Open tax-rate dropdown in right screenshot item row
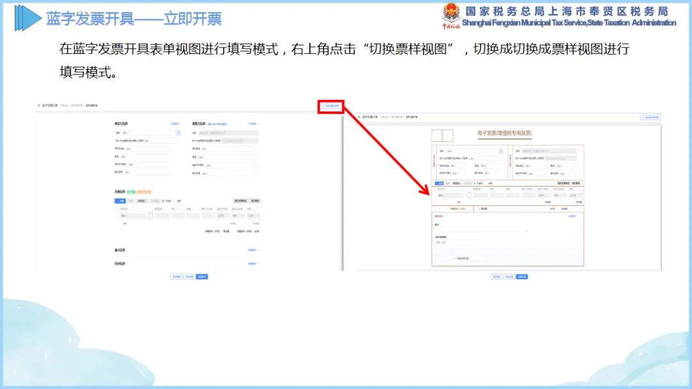This screenshot has height=389, width=692. click(x=560, y=195)
